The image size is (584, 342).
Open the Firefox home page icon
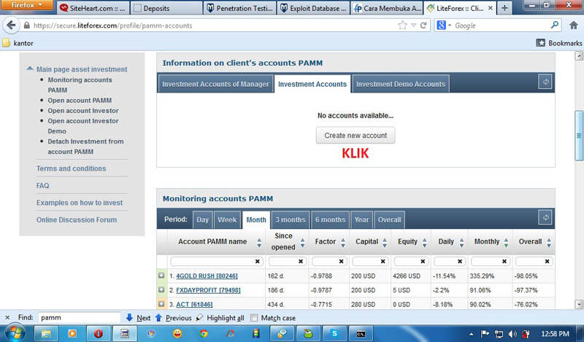pyautogui.click(x=574, y=26)
